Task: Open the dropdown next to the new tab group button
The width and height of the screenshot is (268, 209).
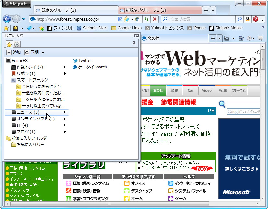Action: (x=213, y=10)
